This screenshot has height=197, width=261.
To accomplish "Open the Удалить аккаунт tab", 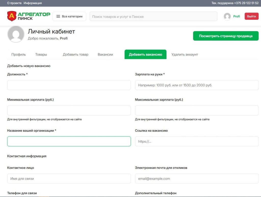I will [x=185, y=55].
